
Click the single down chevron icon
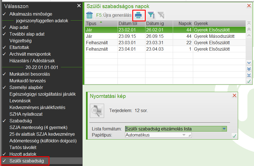[249, 63]
